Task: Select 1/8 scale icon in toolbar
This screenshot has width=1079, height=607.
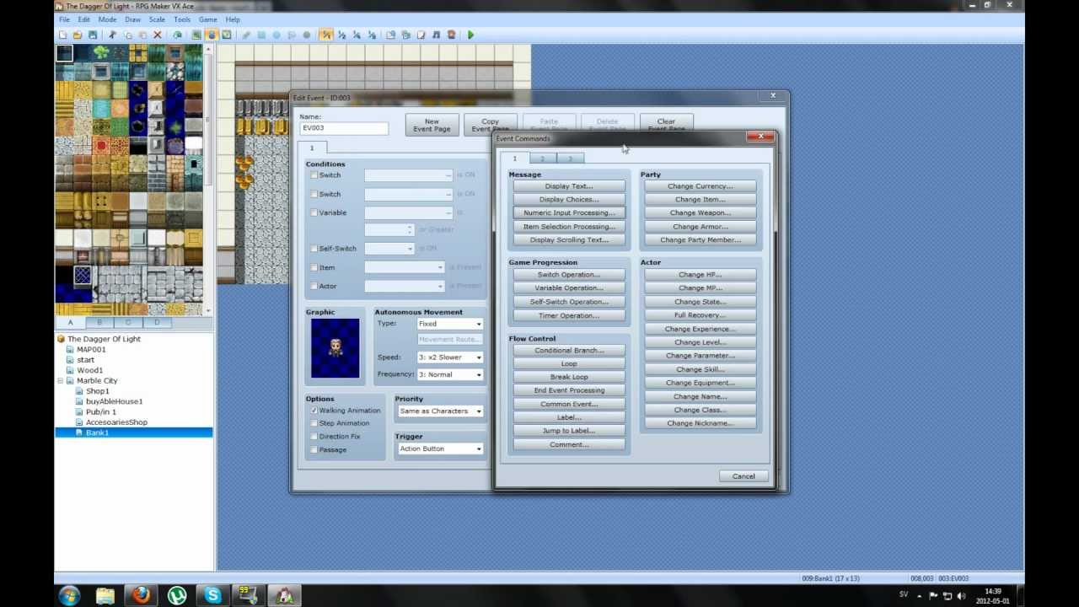Action: pyautogui.click(x=372, y=35)
